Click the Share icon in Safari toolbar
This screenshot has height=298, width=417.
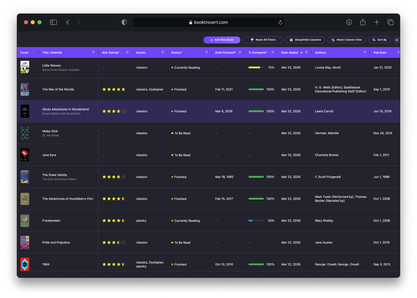pyautogui.click(x=363, y=22)
